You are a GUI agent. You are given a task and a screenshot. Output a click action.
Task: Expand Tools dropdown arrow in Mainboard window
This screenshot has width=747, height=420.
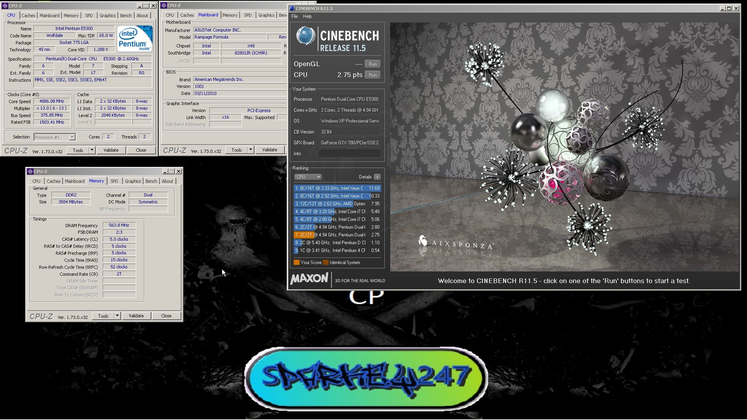[x=251, y=150]
